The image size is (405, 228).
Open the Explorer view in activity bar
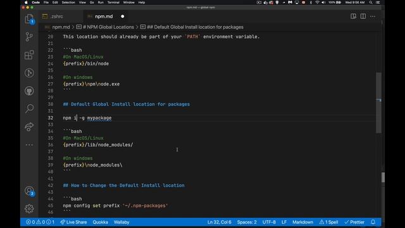pyautogui.click(x=29, y=19)
